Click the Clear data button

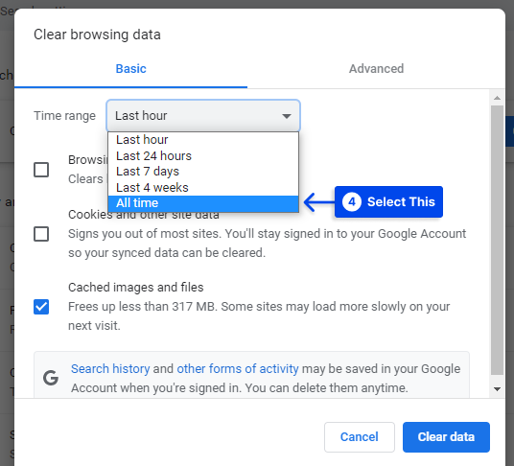(446, 437)
